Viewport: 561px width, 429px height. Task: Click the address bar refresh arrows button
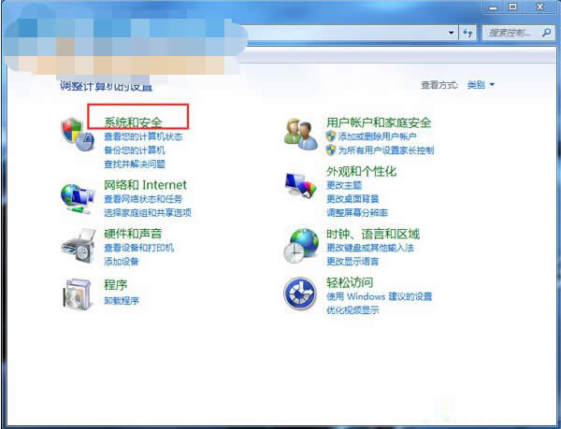point(467,34)
